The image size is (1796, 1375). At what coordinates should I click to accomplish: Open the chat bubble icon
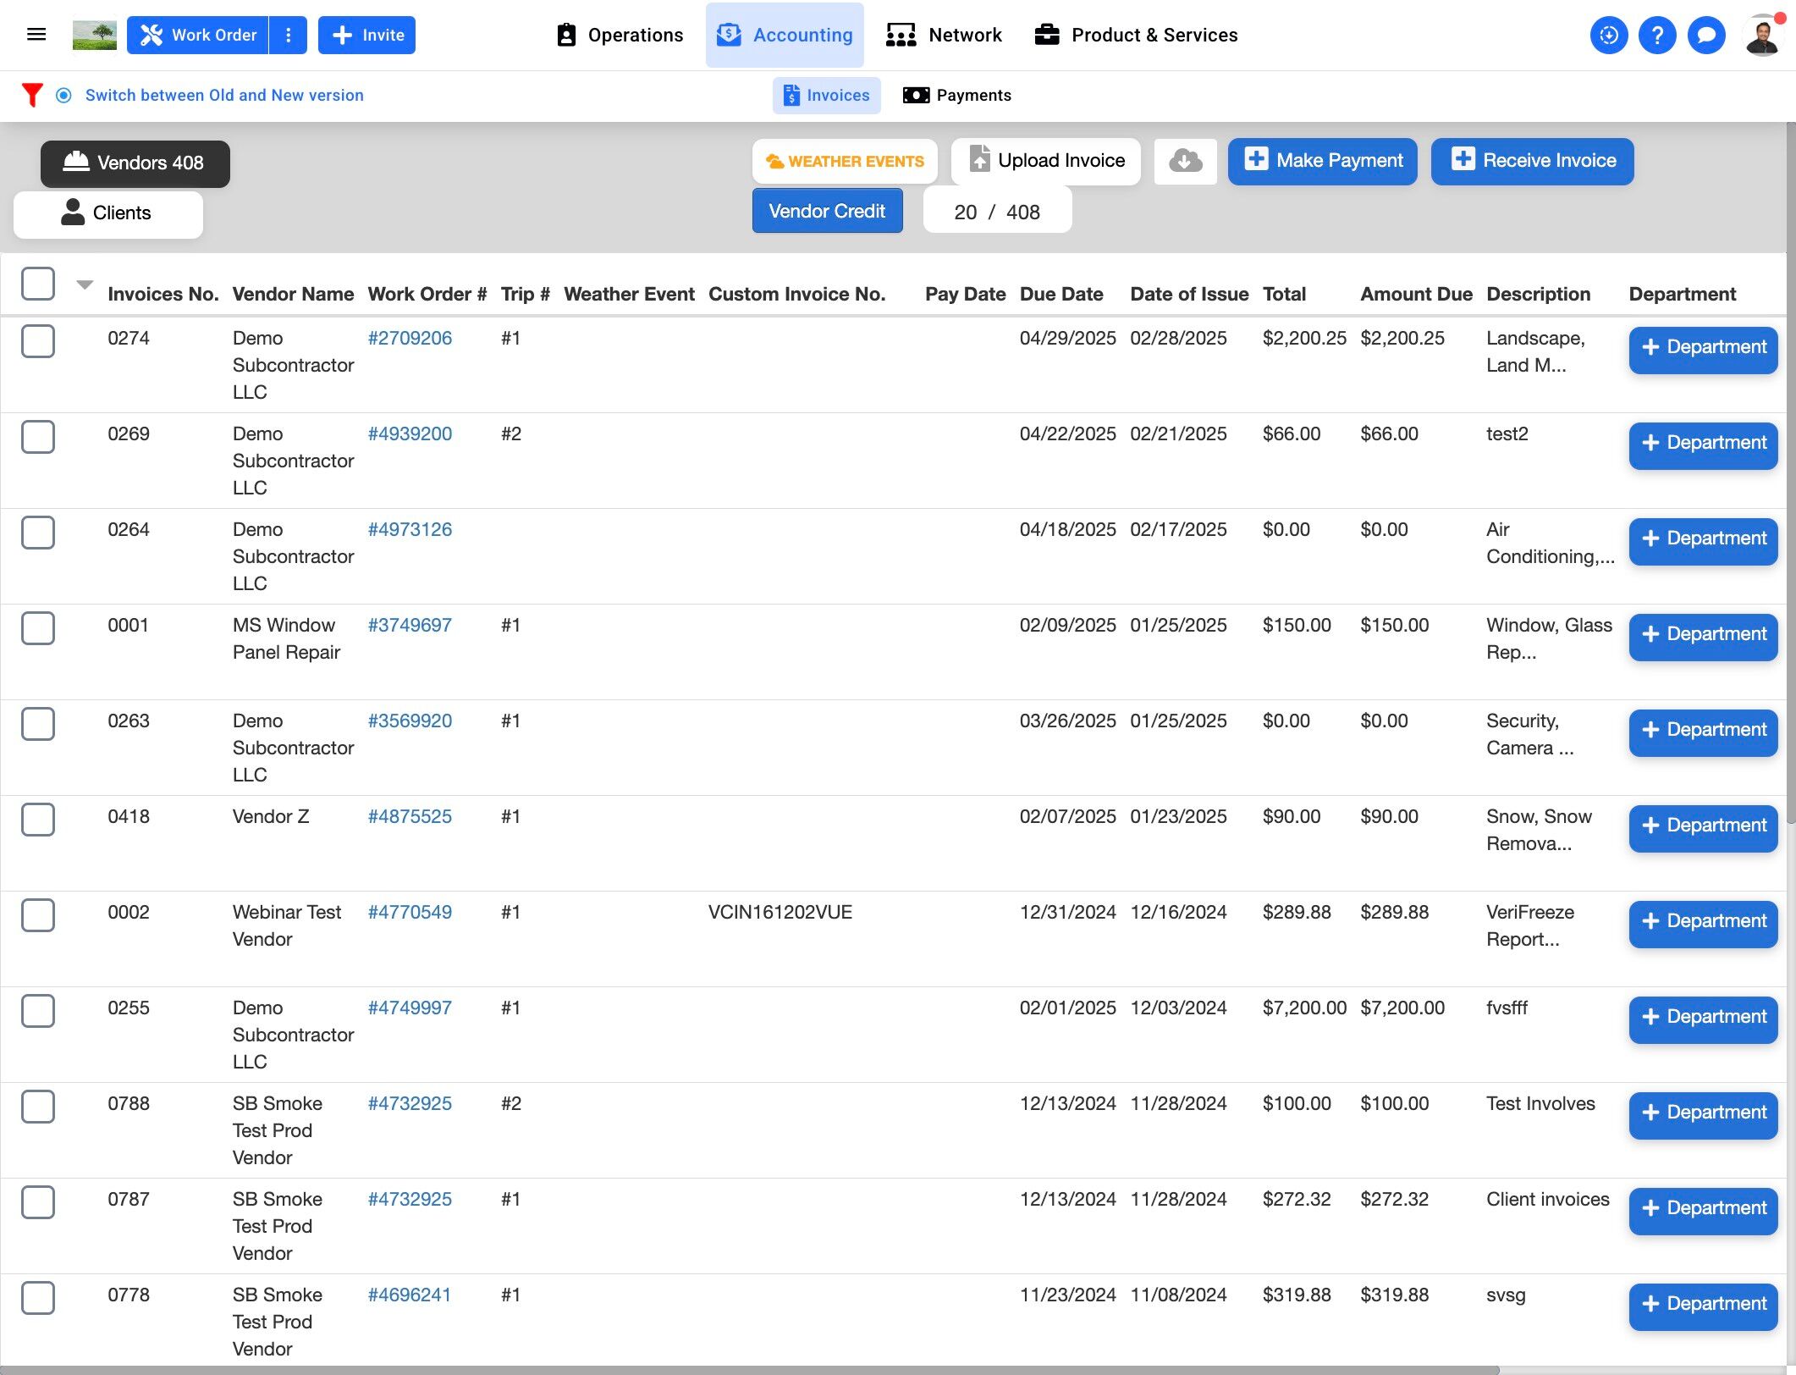point(1706,36)
